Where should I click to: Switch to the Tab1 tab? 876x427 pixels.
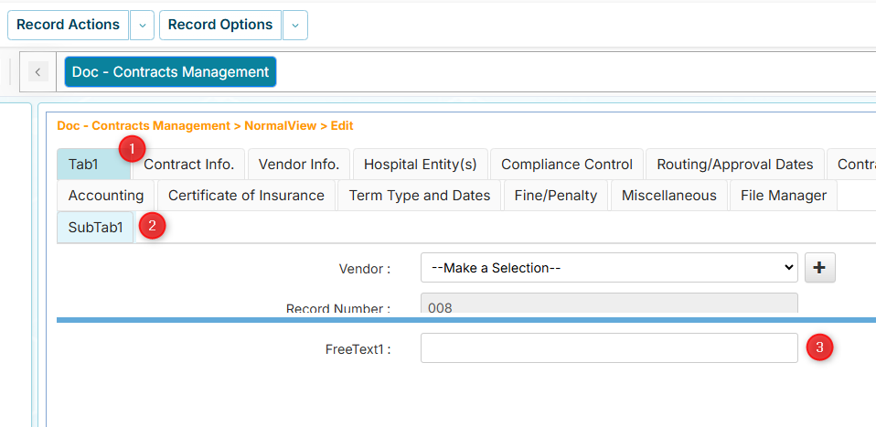tap(83, 165)
